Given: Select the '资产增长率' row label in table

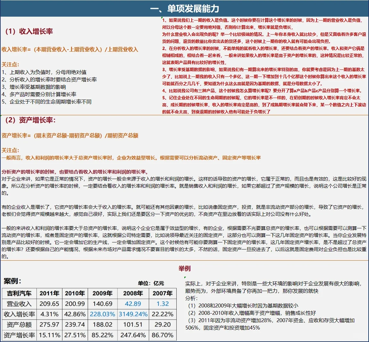Looking at the screenshot, I should point(19,335).
